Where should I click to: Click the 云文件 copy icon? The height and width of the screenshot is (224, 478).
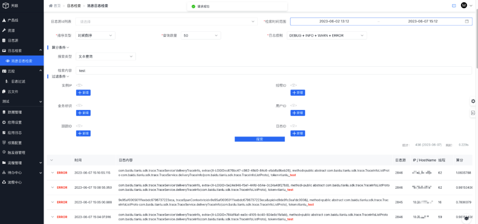pyautogui.click(x=4, y=91)
